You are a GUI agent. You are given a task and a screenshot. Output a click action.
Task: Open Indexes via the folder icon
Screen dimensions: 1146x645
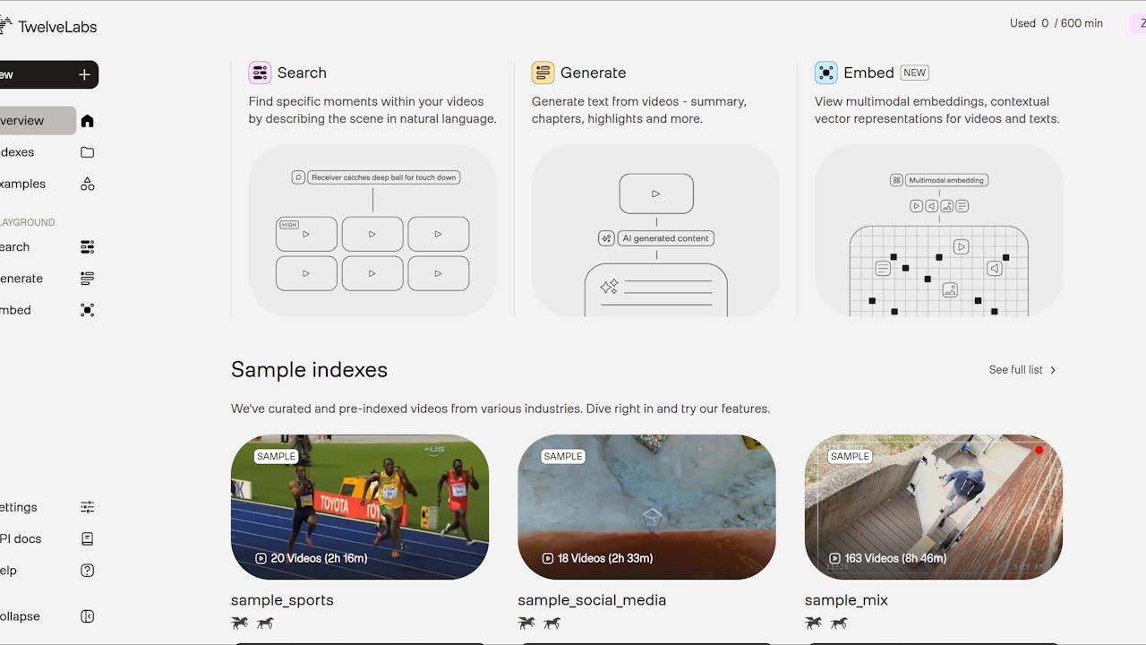(87, 152)
